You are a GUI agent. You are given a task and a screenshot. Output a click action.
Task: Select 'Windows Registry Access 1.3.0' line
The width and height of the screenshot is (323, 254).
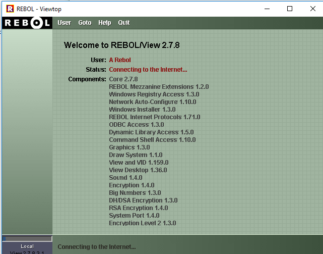154,94
